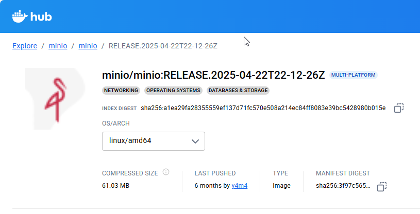Screen dimensions: 420x214
Task: Click the minio flamingo logo image
Action: (55, 99)
